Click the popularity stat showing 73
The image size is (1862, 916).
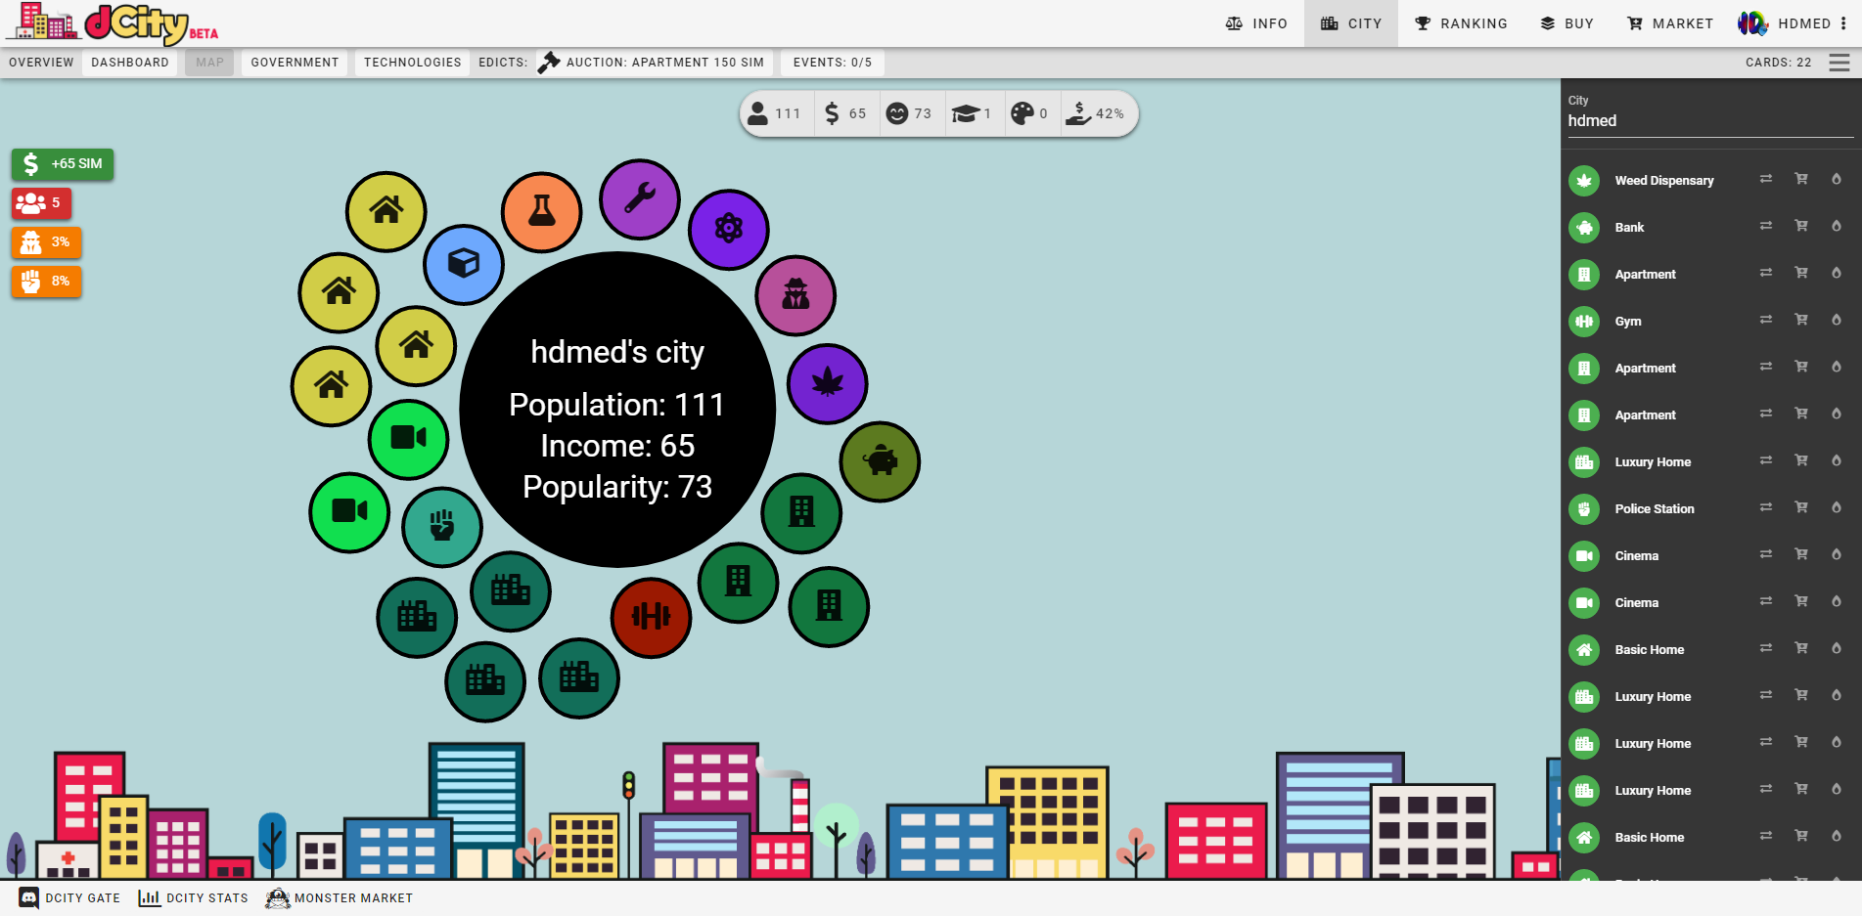pyautogui.click(x=909, y=113)
